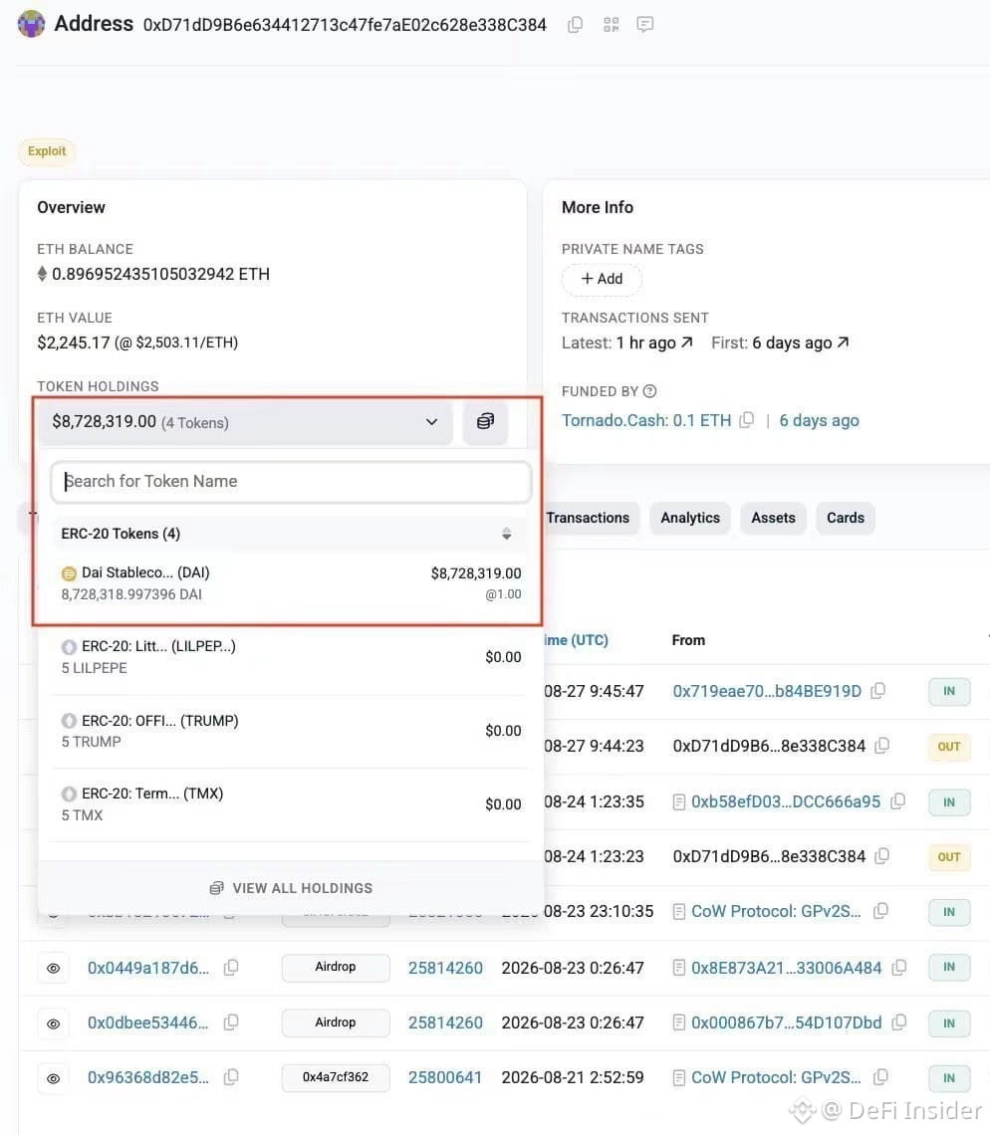Switch to the Transactions tab
This screenshot has height=1135, width=990.
pyautogui.click(x=588, y=518)
